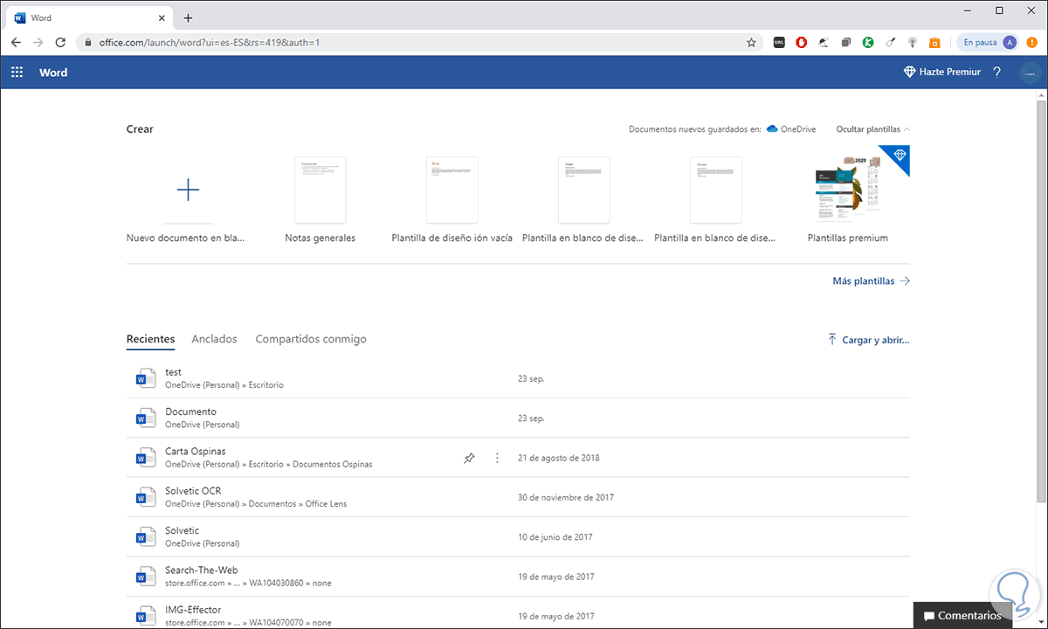This screenshot has width=1048, height=629.
Task: View site info via padlock icon
Action: (87, 42)
